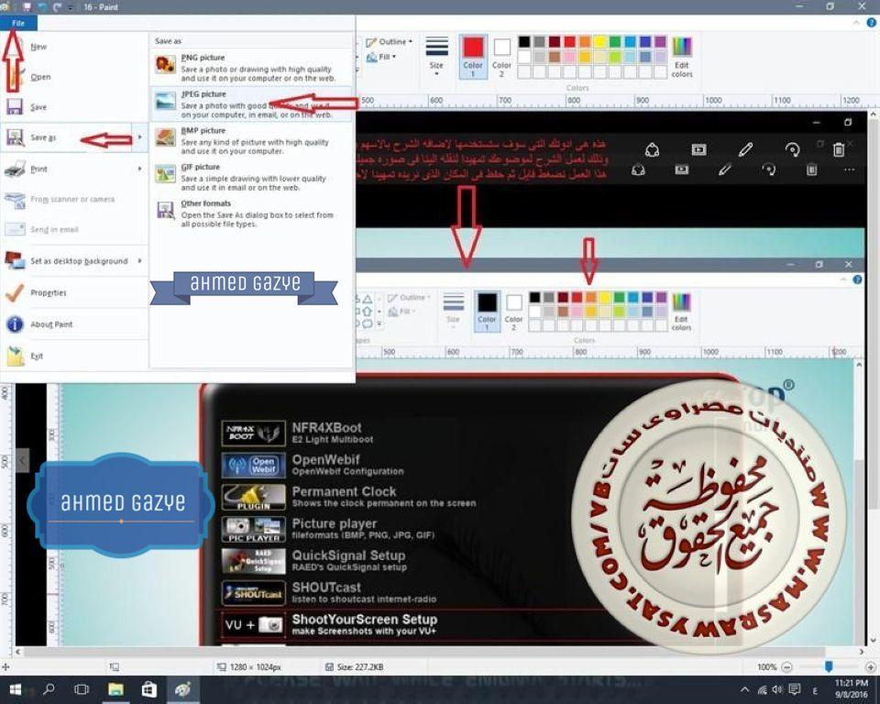Open Paint Help with the blue question mark
This screenshot has width=880, height=704.
871,22
